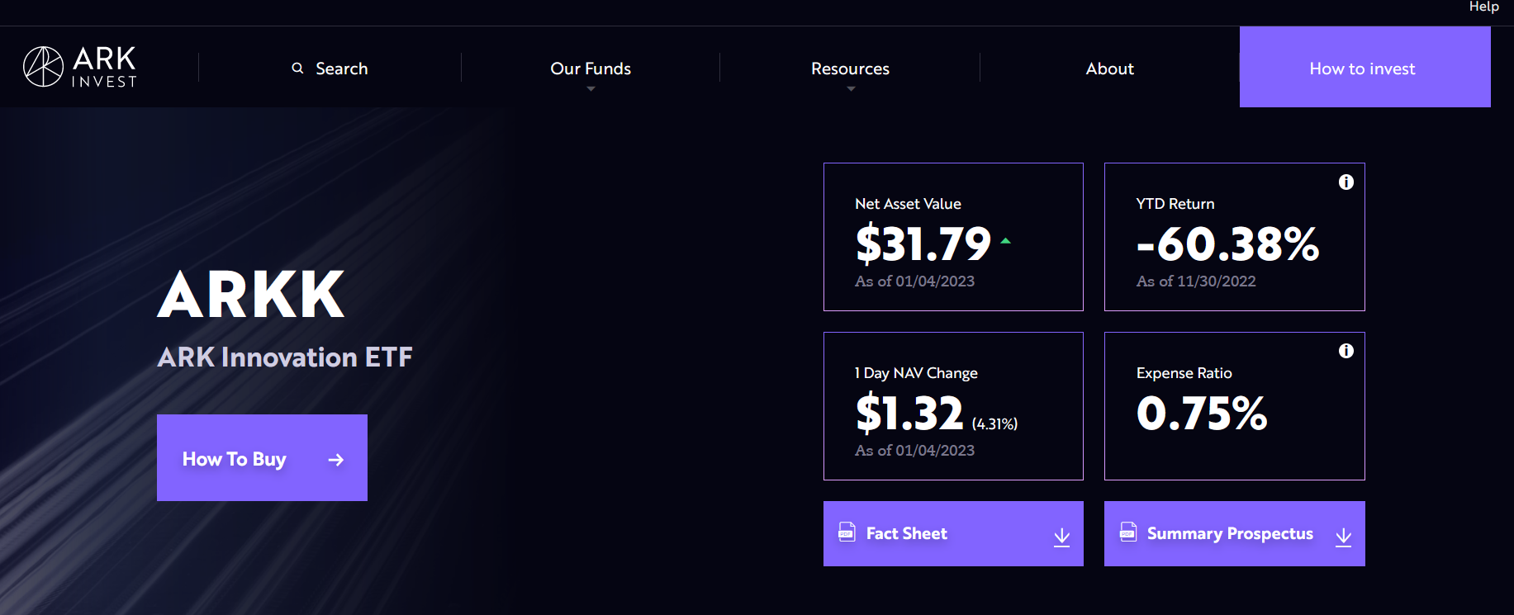Click the As of 11/30/2022 date
Screen dimensions: 1514x615
1196,281
